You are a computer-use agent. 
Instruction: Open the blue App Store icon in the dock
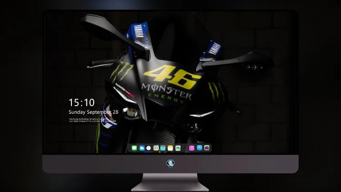[200, 148]
